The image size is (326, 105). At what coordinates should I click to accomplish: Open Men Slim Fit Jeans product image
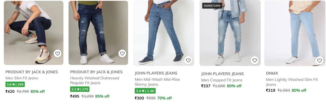[34, 30]
